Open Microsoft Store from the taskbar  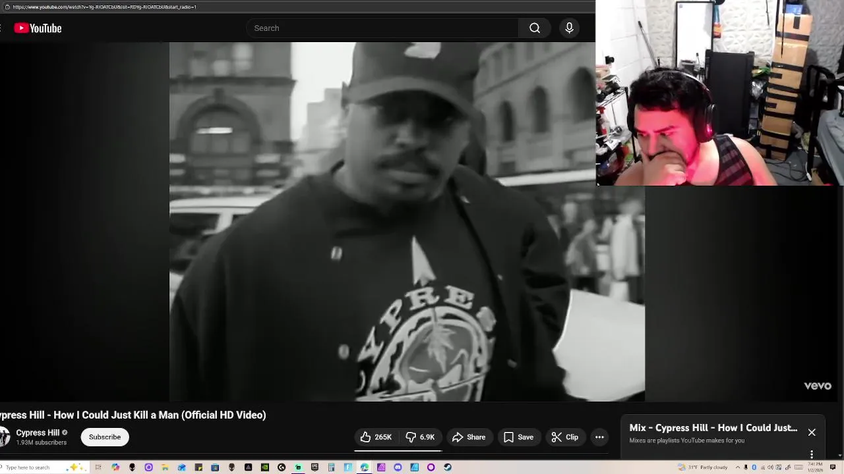tap(215, 467)
